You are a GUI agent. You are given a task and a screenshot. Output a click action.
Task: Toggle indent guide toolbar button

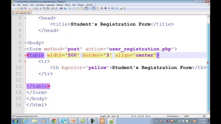[94, 8]
